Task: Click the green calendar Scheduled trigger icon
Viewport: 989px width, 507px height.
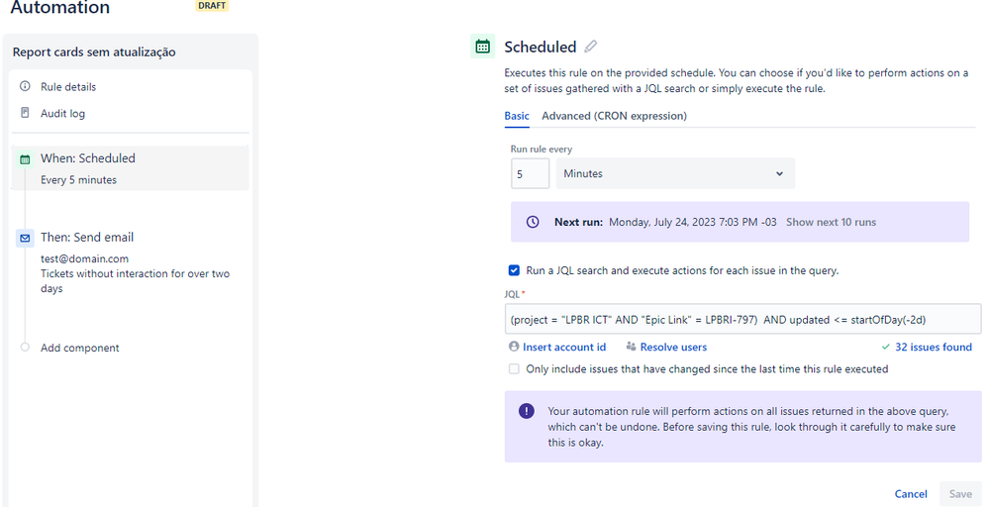Action: click(x=482, y=47)
